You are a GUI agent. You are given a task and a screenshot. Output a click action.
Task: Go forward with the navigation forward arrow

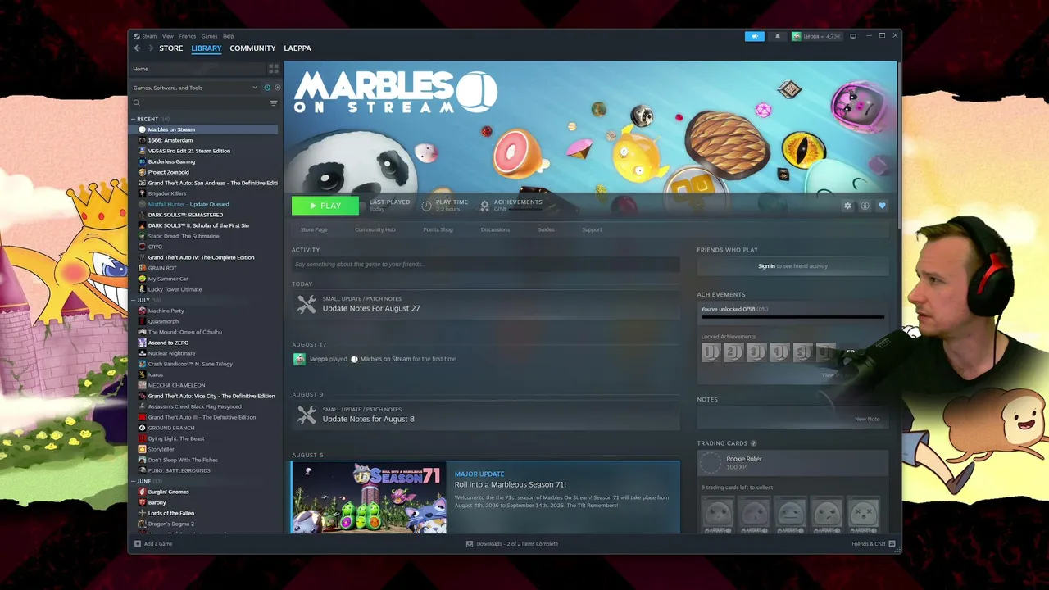coord(149,48)
